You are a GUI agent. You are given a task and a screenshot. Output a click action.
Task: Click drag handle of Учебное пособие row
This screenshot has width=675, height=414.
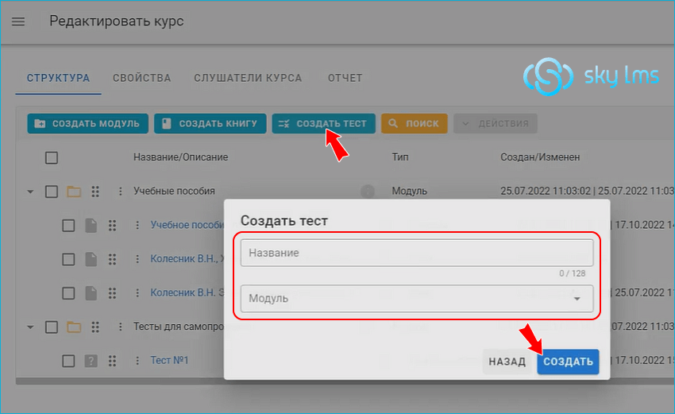[x=112, y=226]
